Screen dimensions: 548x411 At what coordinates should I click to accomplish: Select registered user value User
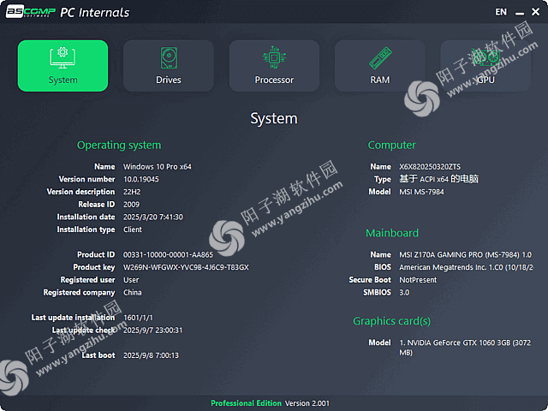click(x=131, y=280)
